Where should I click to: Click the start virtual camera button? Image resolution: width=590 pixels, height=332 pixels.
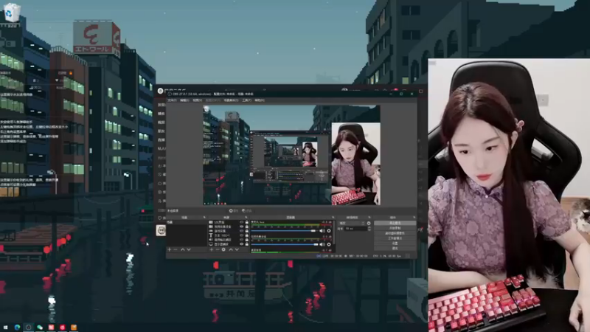395,233
